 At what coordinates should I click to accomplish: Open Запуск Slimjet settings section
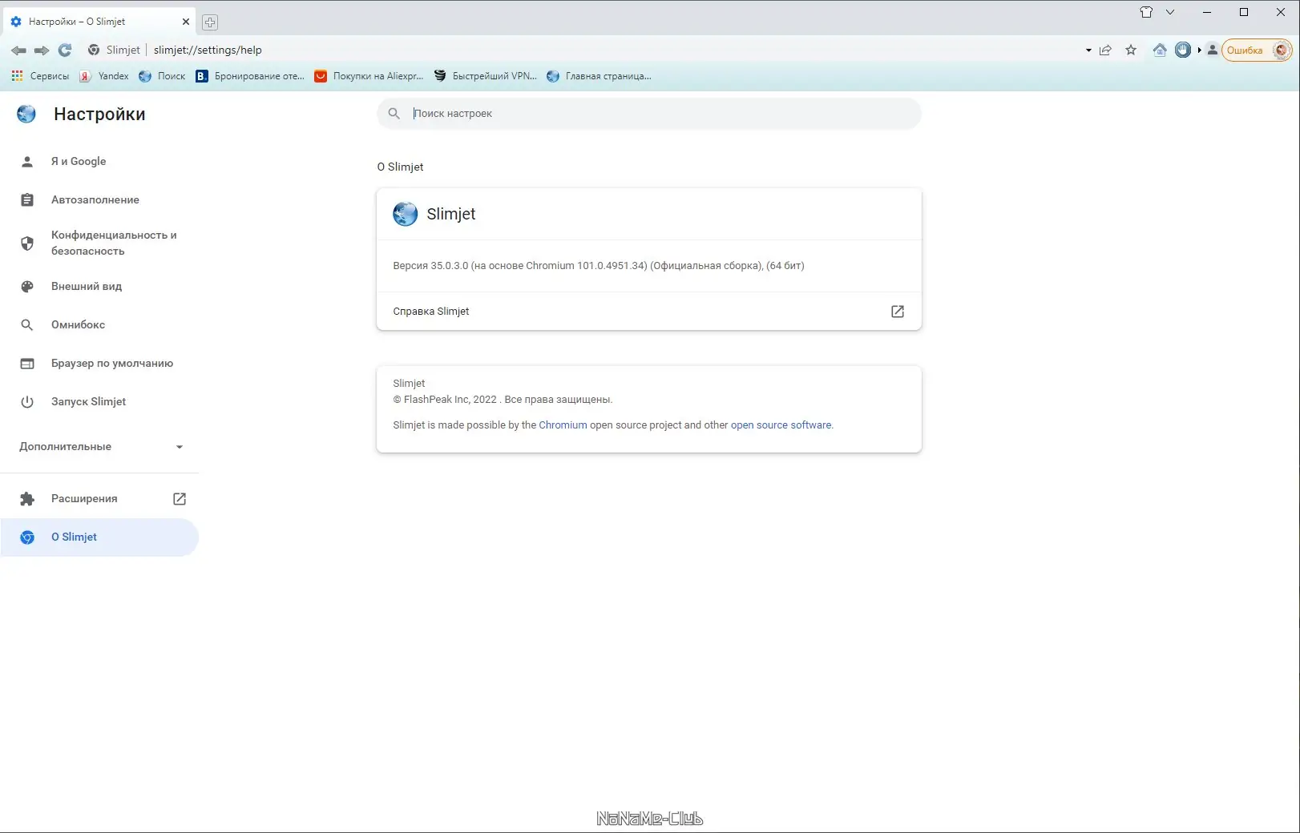click(x=99, y=401)
